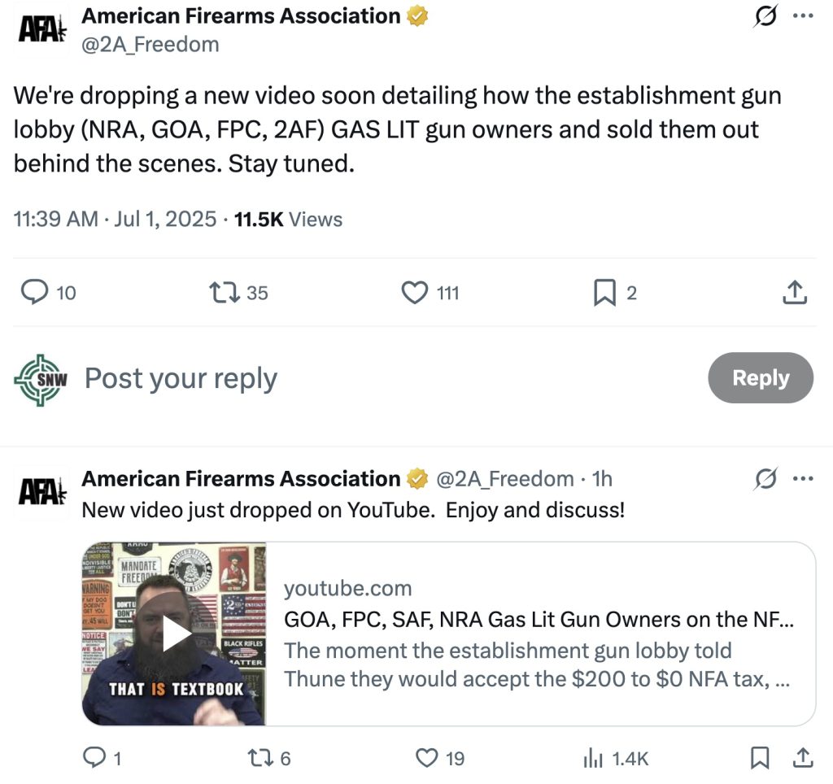This screenshot has width=833, height=784.
Task: Open the more options menu on the original post
Action: pyautogui.click(x=805, y=14)
